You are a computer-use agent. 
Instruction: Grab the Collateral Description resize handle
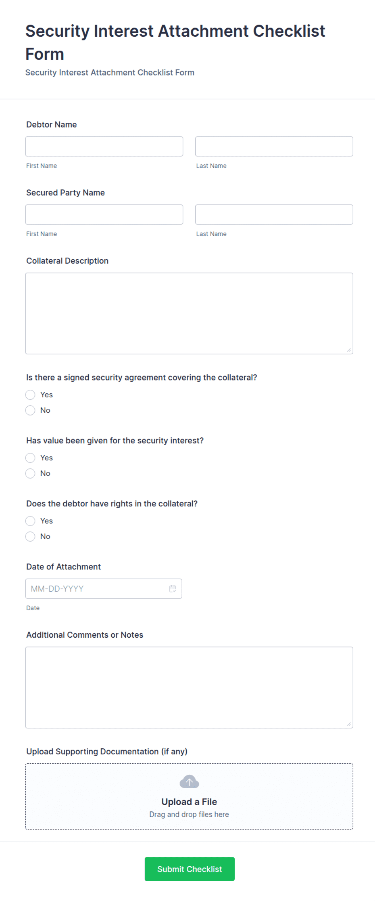349,350
